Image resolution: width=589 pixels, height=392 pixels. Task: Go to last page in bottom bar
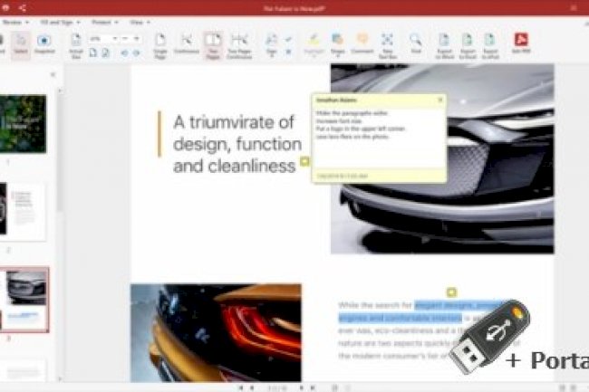click(313, 387)
